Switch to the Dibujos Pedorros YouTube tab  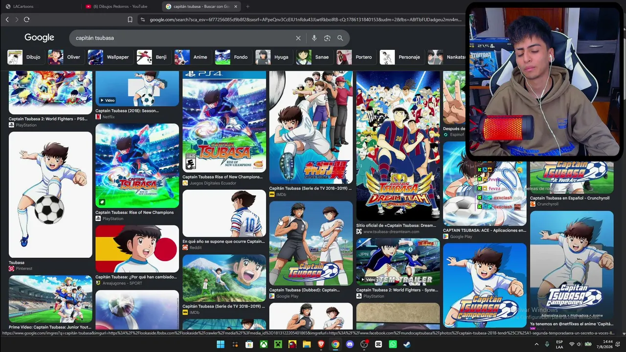(120, 6)
